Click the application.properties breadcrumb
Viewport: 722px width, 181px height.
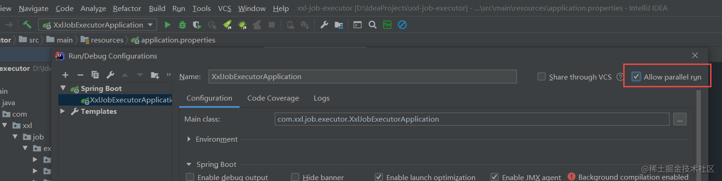click(178, 40)
